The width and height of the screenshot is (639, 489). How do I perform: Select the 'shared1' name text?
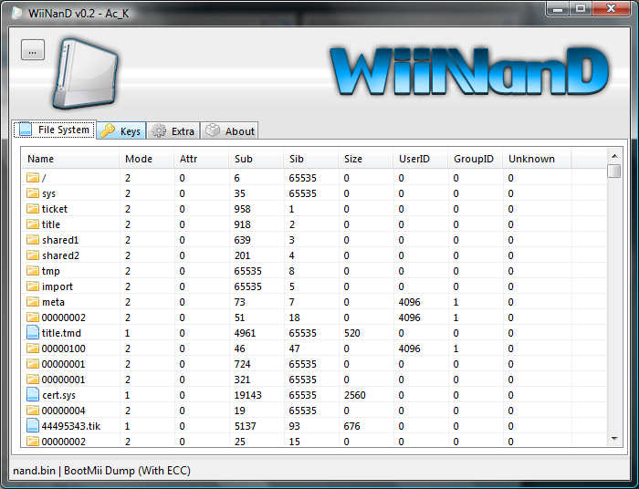pyautogui.click(x=60, y=240)
